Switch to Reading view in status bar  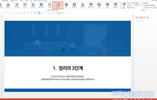pyautogui.click(x=139, y=99)
